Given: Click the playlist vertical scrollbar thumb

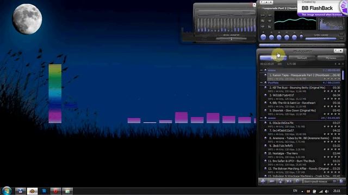Looking at the screenshot, I should (343, 75).
